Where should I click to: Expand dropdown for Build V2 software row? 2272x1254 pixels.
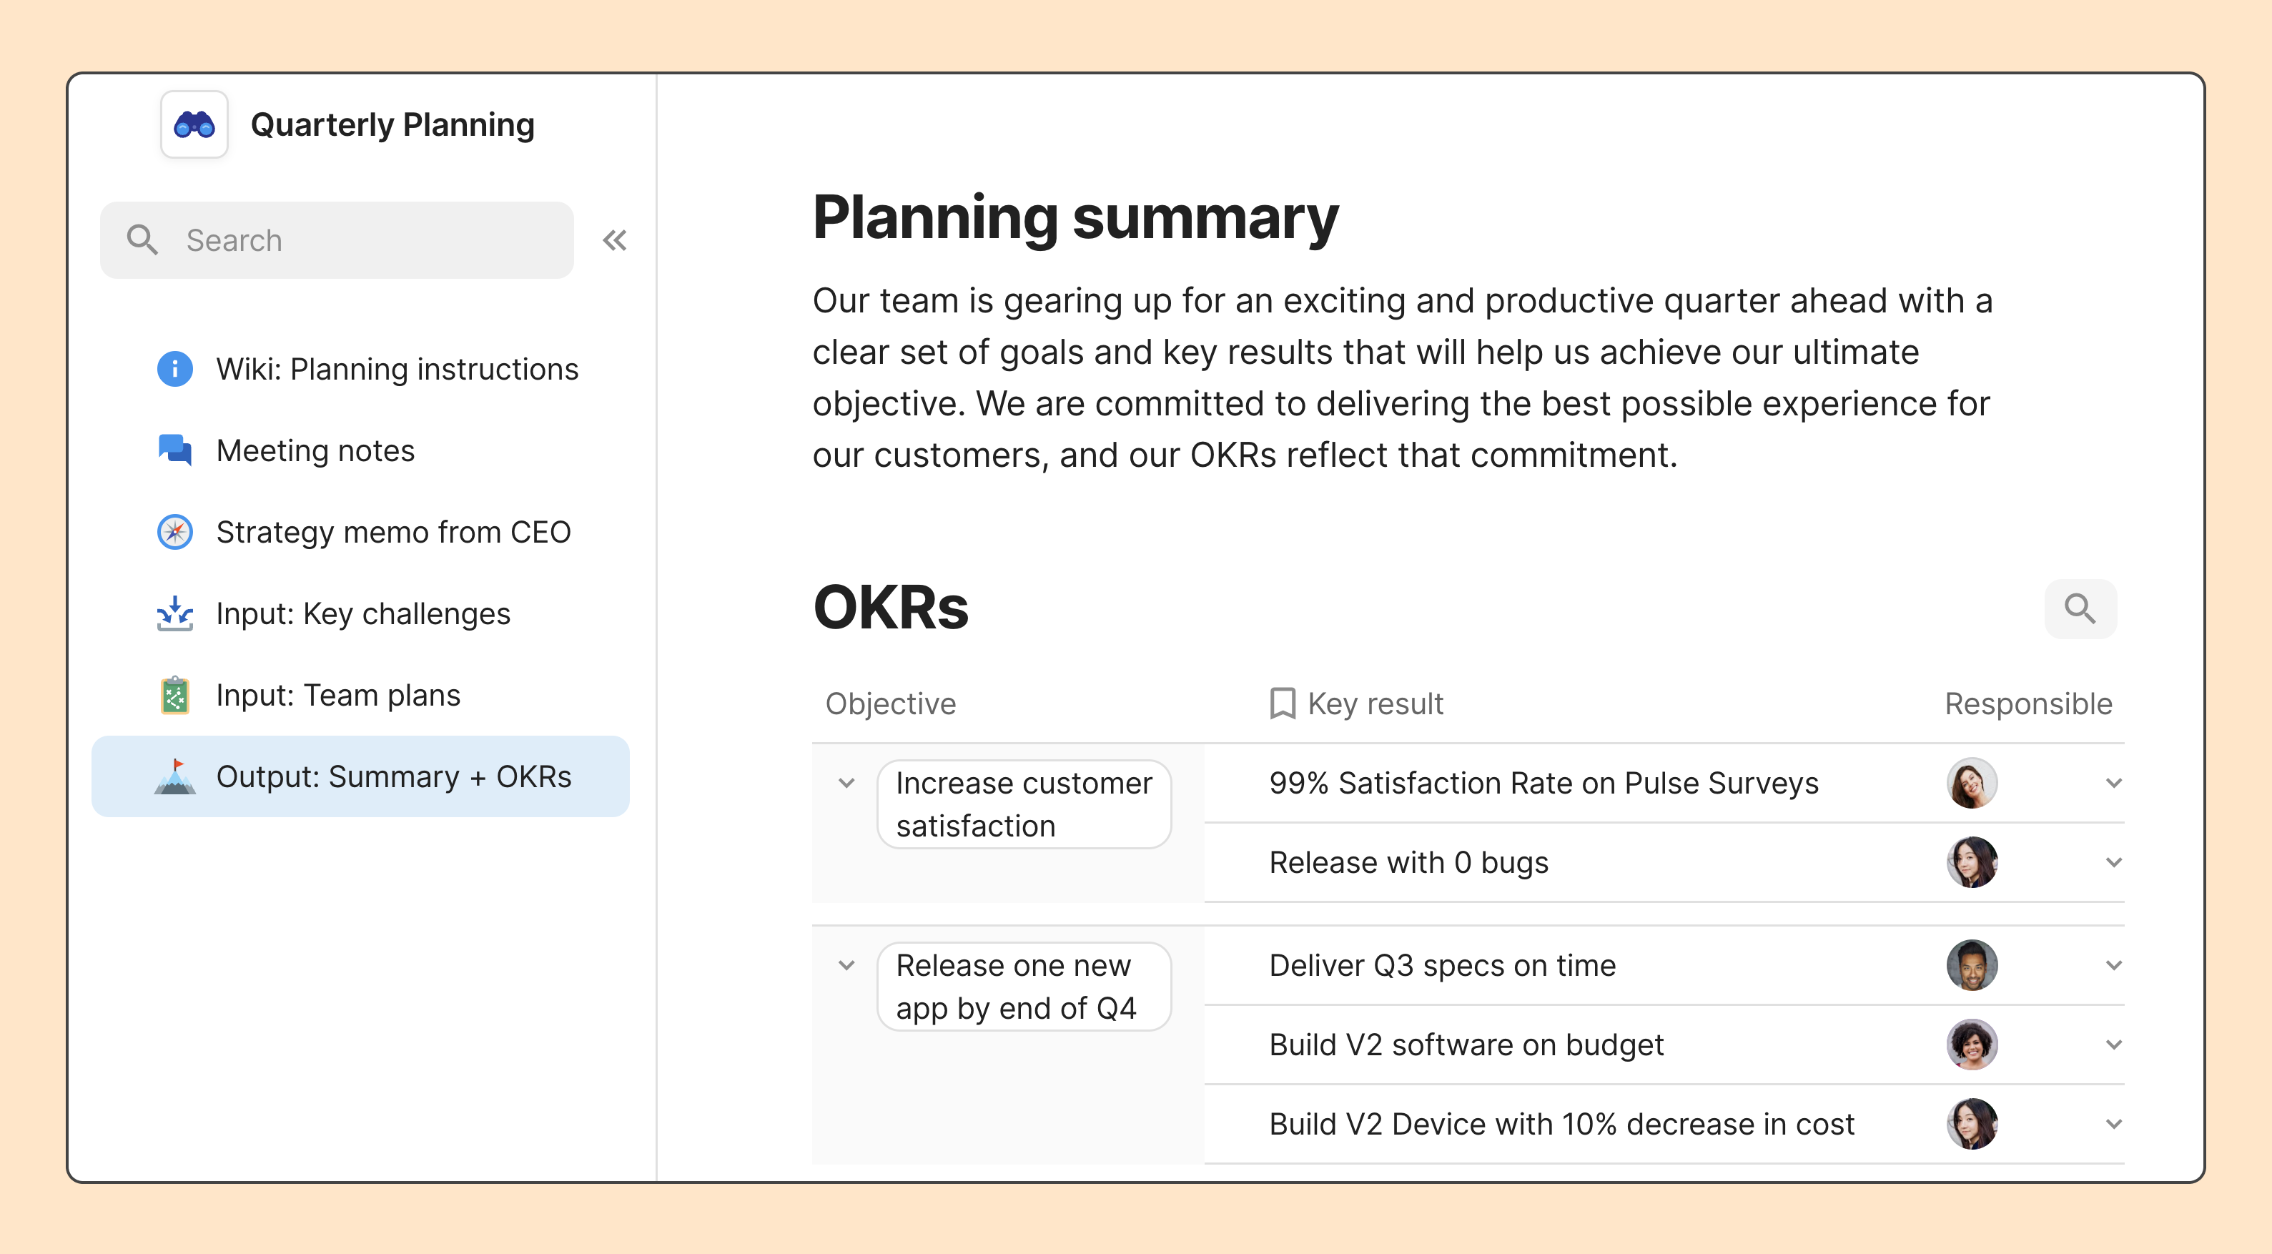click(2113, 1045)
